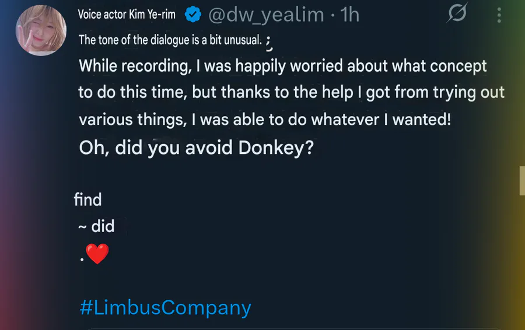Open Kim Ye-rim's profile avatar picture
This screenshot has width=525, height=330.
[41, 31]
